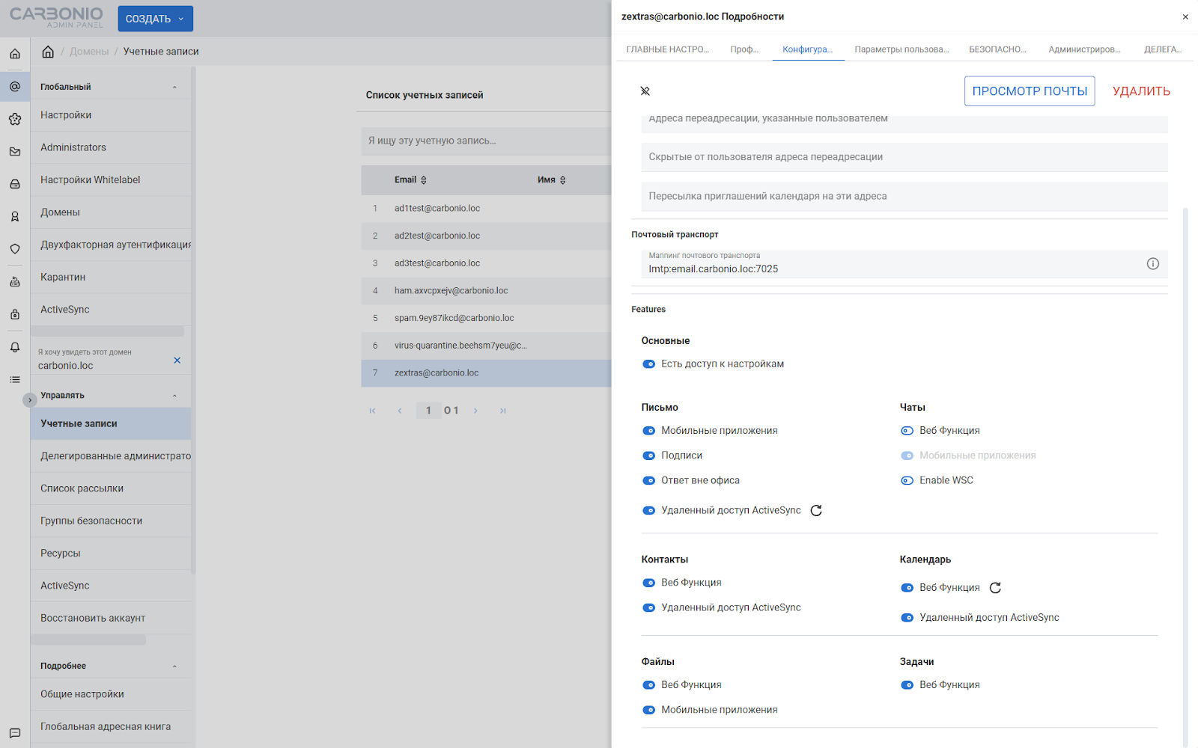Click the info icon for mail transport mapping
Screen dimensions: 1198x748
(1152, 263)
